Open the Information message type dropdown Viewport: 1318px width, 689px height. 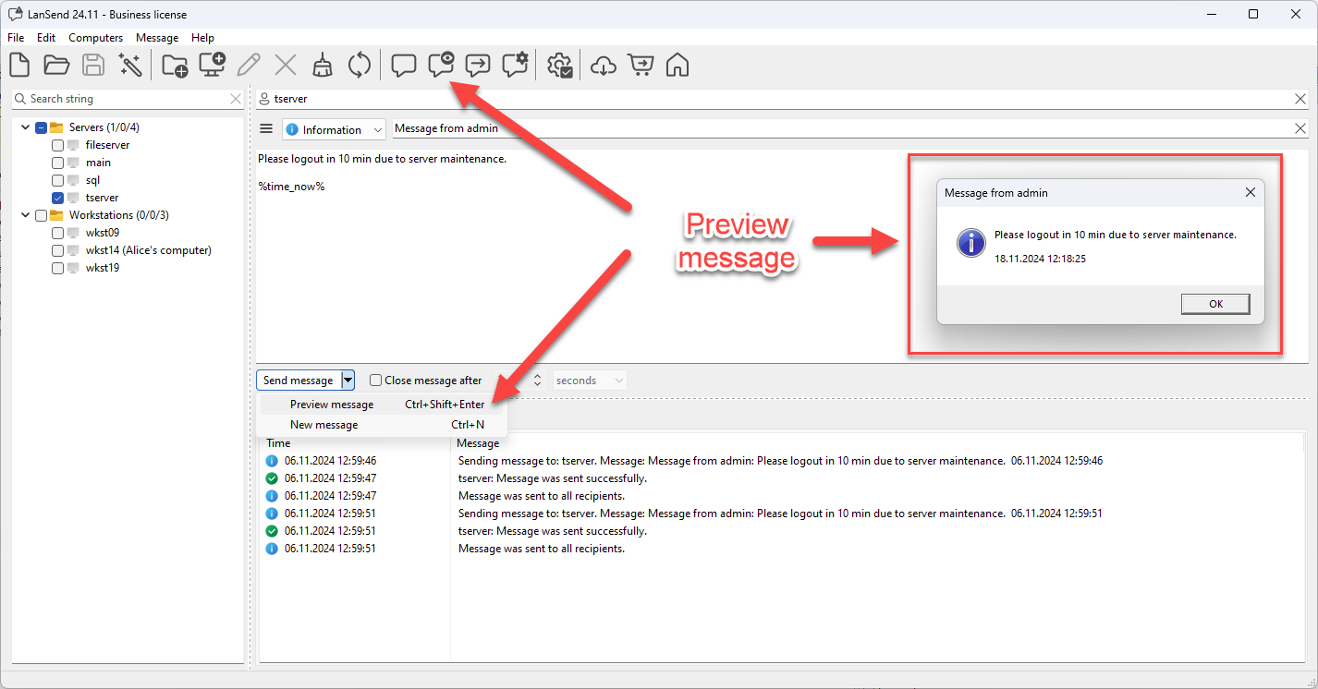pos(334,130)
